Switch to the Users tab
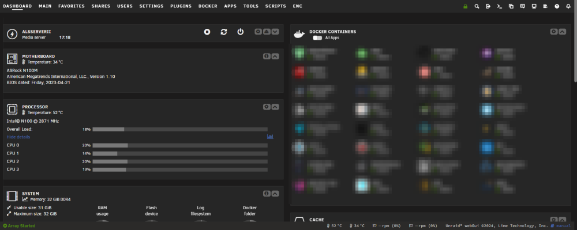577x230 pixels. click(125, 6)
